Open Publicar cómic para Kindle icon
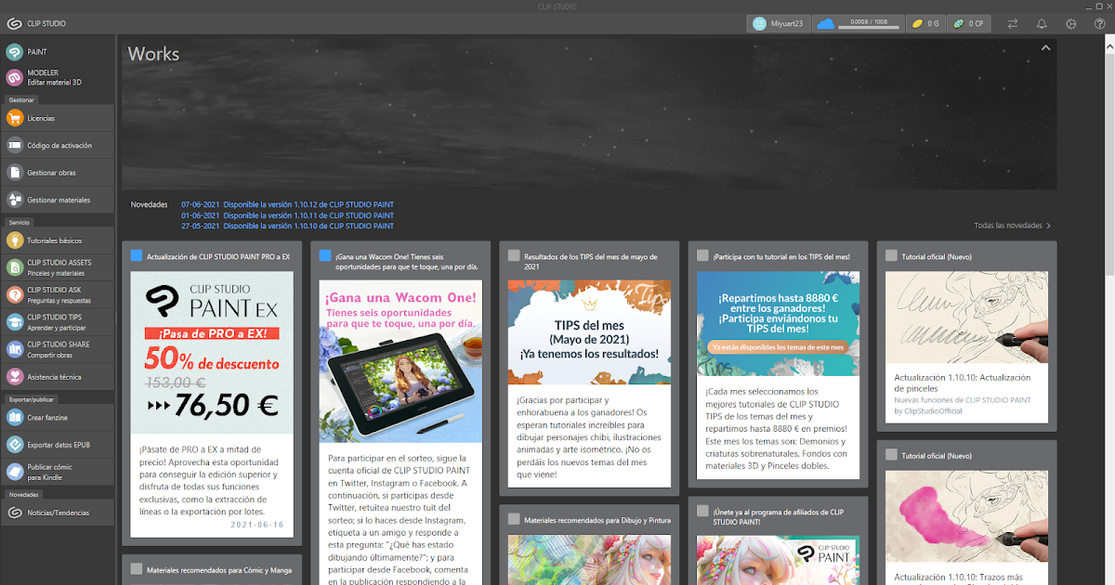Image resolution: width=1115 pixels, height=585 pixels. pos(14,472)
